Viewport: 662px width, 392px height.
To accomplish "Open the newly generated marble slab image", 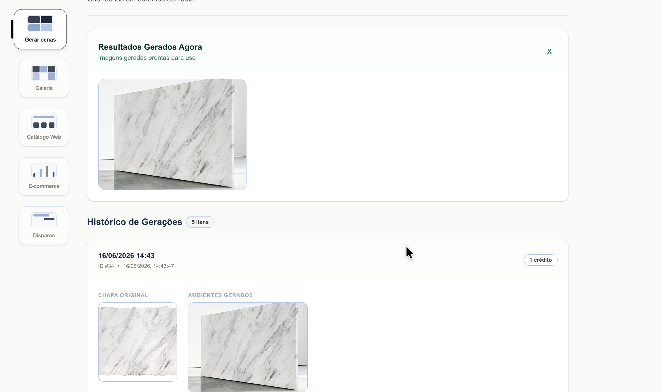I will click(172, 134).
